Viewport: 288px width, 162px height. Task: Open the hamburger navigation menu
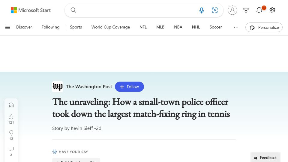8,27
